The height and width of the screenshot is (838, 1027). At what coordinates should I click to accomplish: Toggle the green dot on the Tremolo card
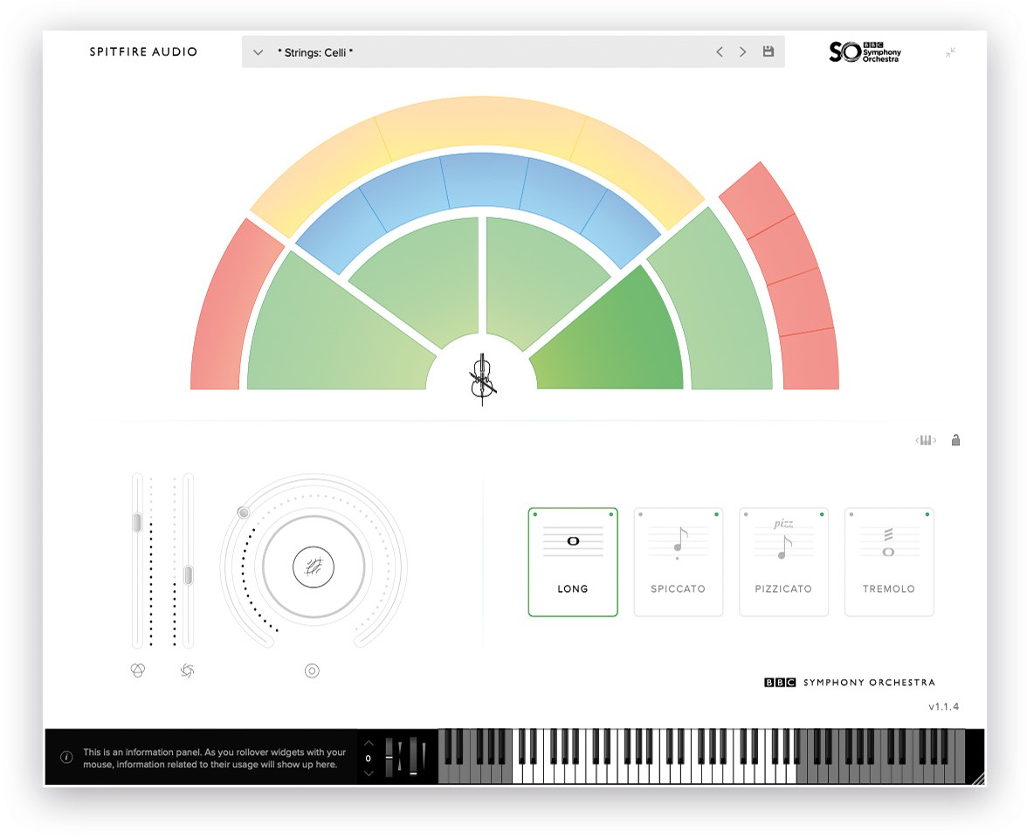pos(927,514)
